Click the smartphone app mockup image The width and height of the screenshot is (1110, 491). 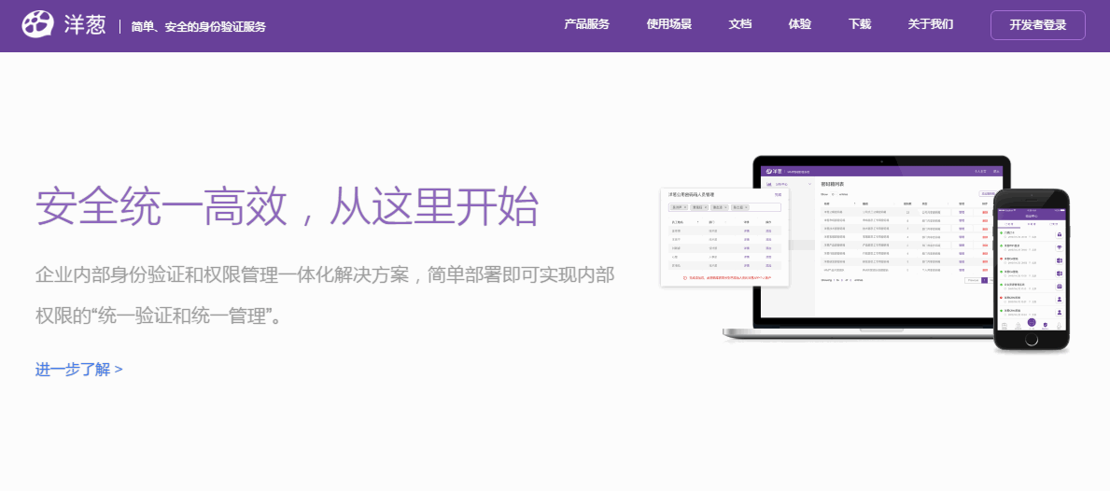pyautogui.click(x=1031, y=271)
